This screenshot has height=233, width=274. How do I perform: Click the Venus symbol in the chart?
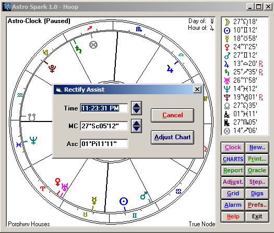click(57, 182)
